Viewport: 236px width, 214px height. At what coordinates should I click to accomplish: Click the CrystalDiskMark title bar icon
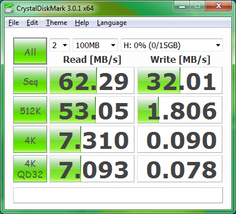(9, 8)
